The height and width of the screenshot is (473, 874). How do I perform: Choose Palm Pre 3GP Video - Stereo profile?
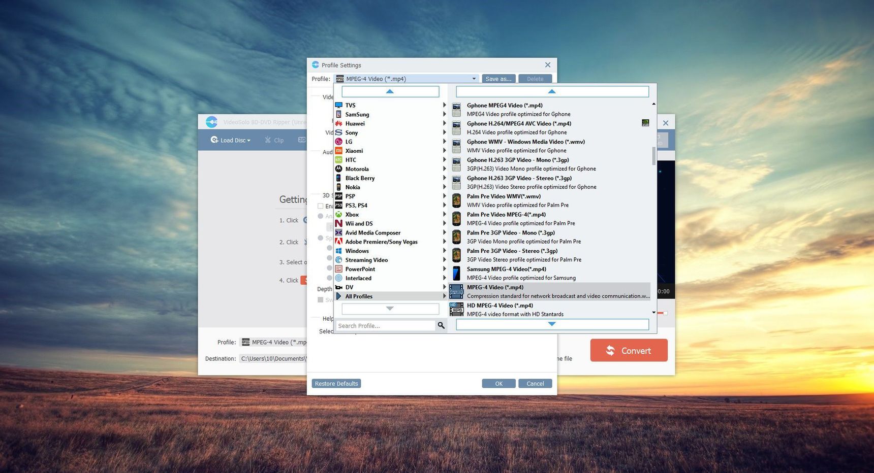[x=550, y=255]
